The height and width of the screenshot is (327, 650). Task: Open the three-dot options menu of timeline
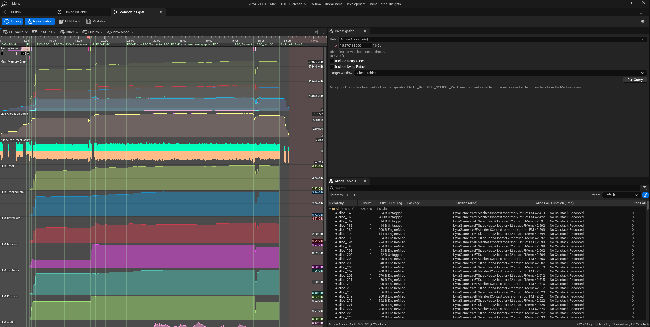[x=323, y=32]
